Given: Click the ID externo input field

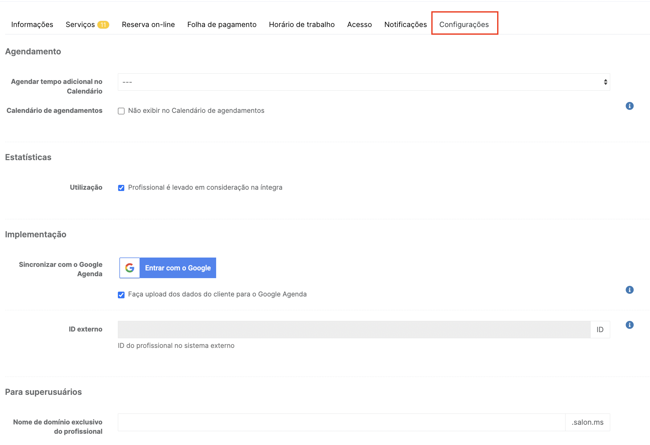Looking at the screenshot, I should pyautogui.click(x=354, y=330).
